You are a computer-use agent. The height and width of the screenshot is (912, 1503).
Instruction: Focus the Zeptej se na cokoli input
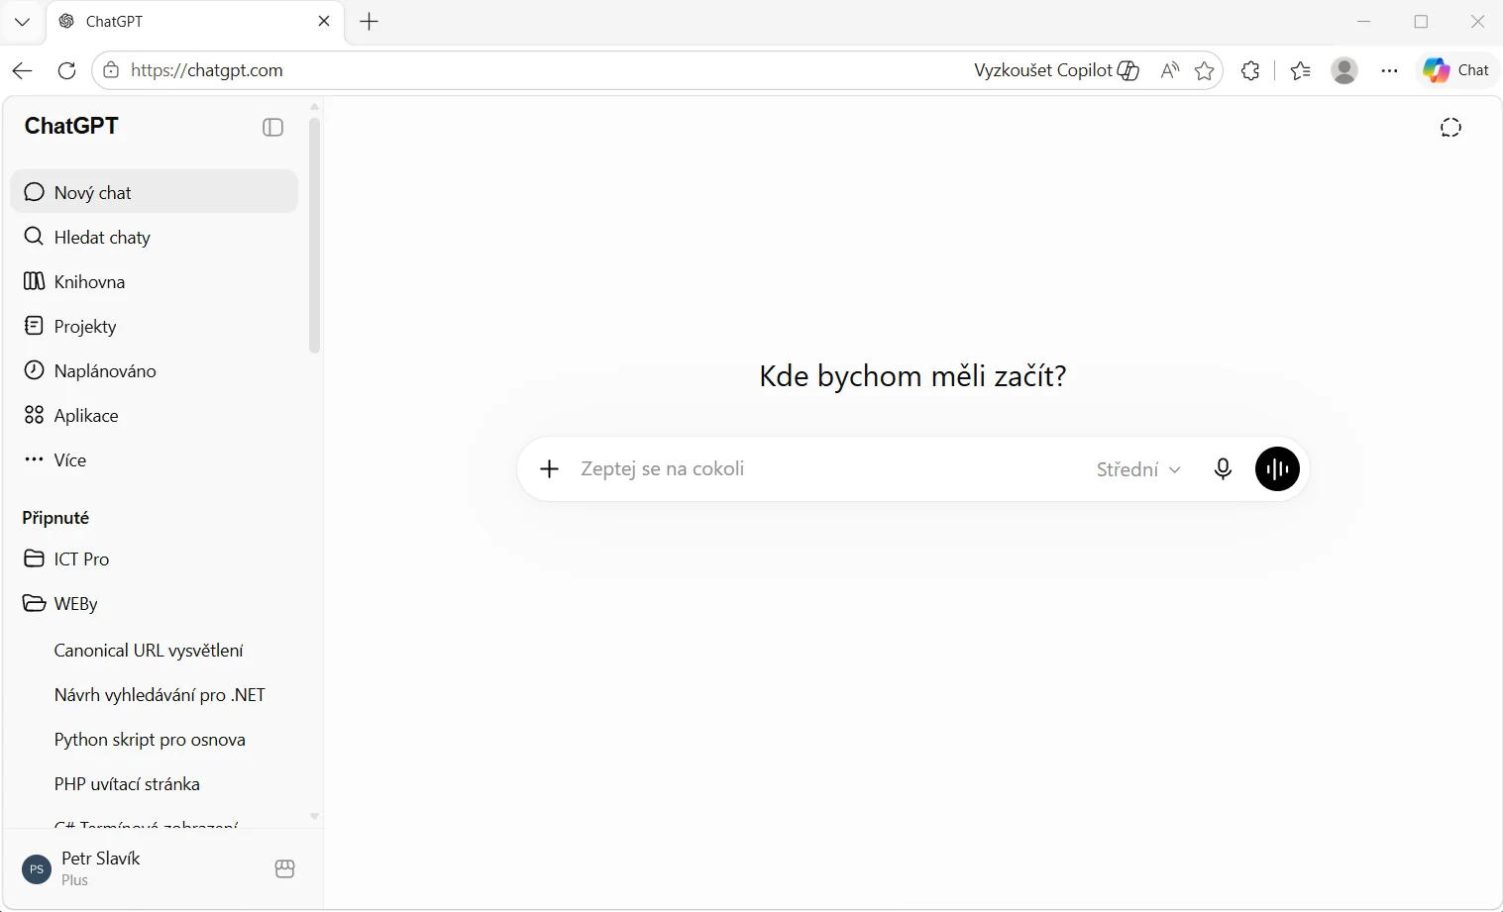[827, 469]
